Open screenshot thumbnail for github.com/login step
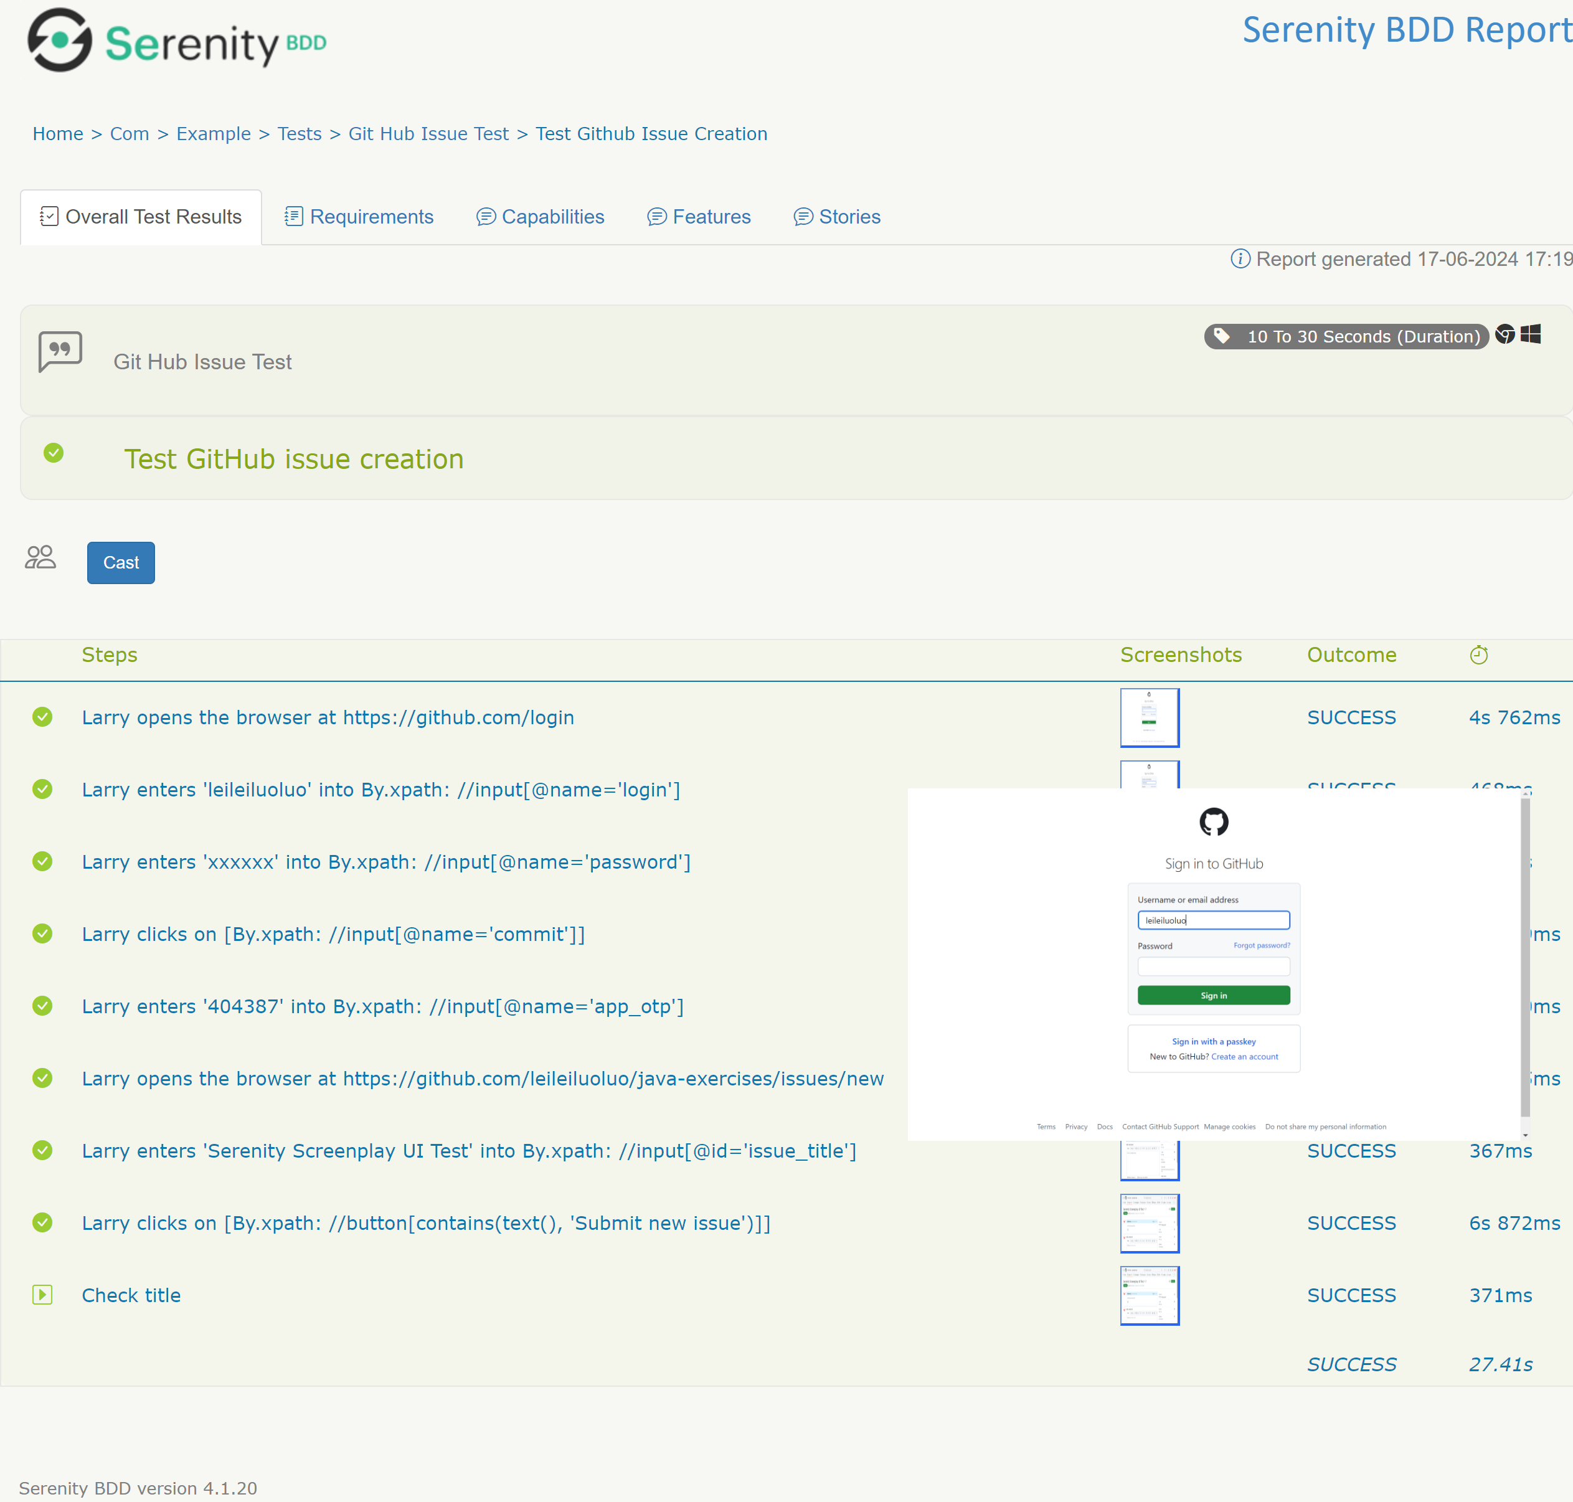1573x1502 pixels. (1150, 717)
